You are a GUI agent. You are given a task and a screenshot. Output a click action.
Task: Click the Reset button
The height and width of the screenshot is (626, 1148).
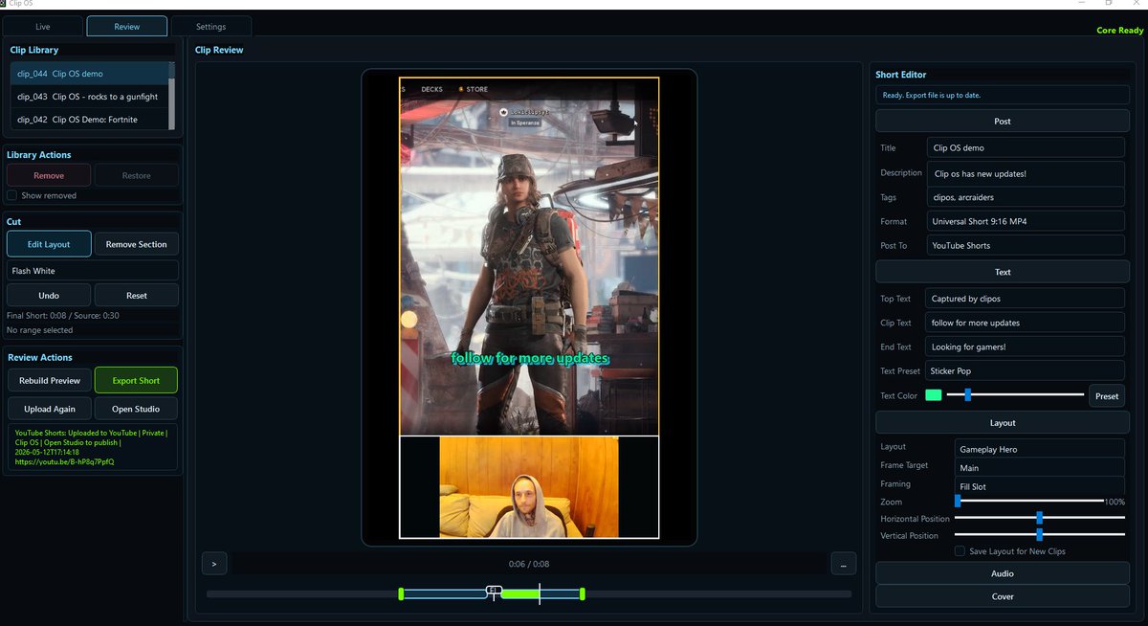point(136,295)
